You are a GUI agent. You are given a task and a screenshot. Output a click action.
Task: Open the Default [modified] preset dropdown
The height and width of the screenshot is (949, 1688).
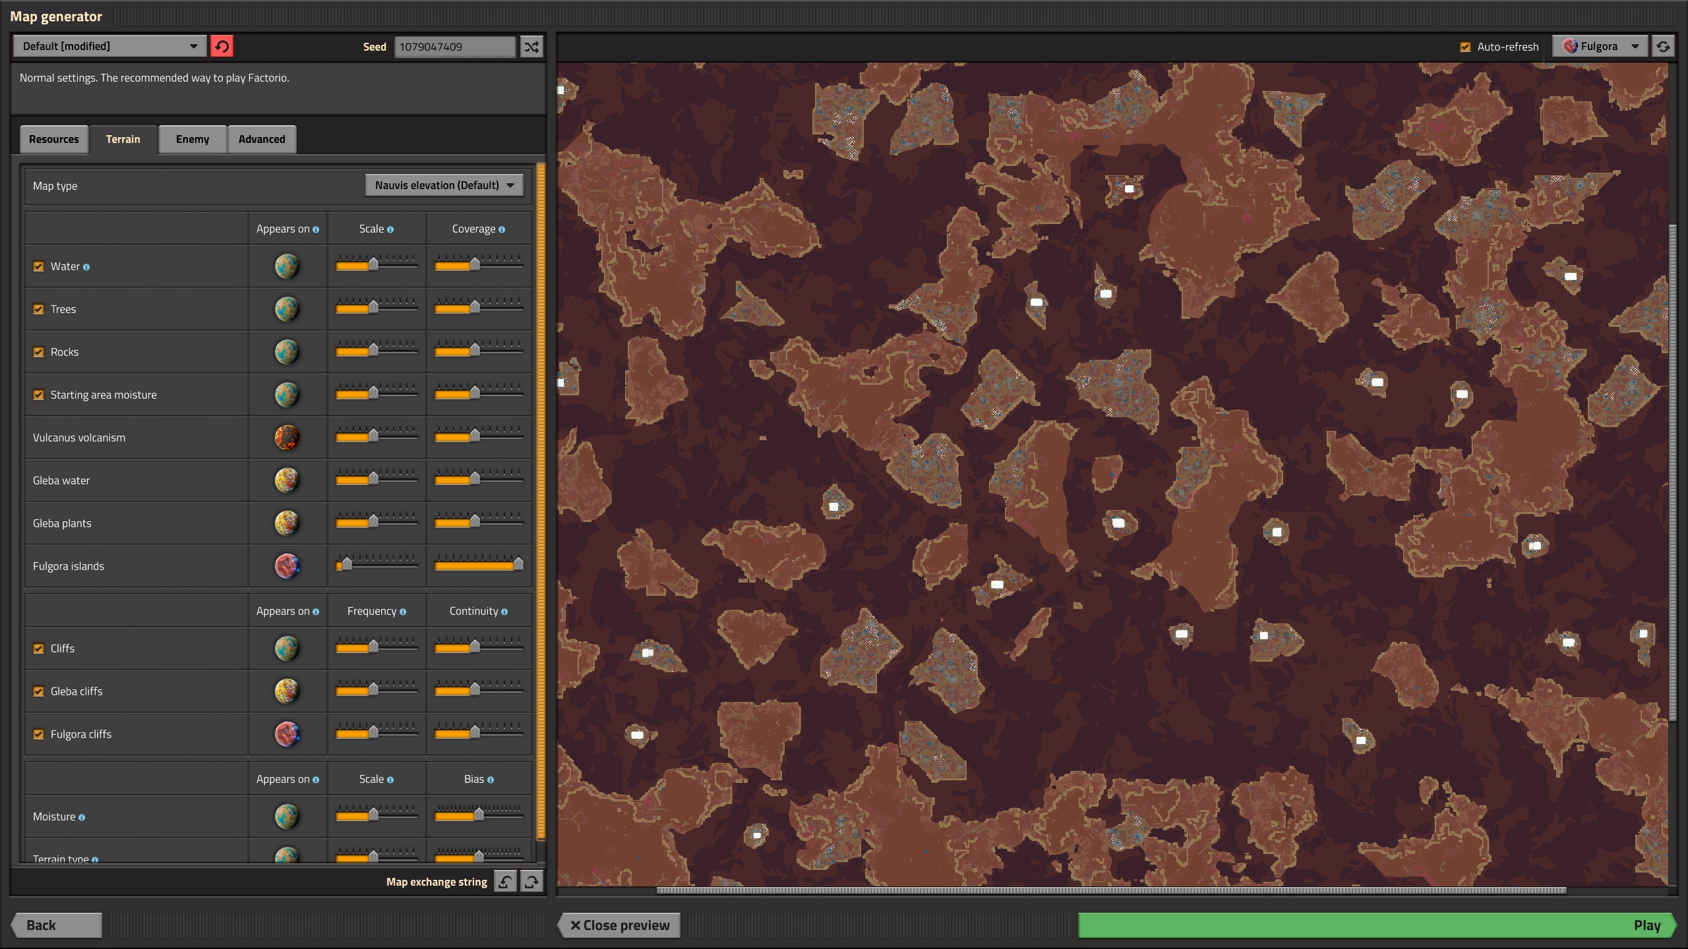point(109,46)
